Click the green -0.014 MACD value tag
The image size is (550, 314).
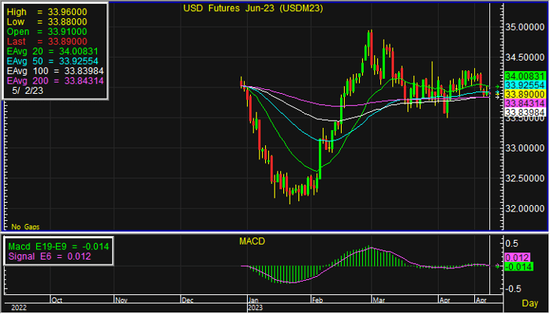pos(518,267)
